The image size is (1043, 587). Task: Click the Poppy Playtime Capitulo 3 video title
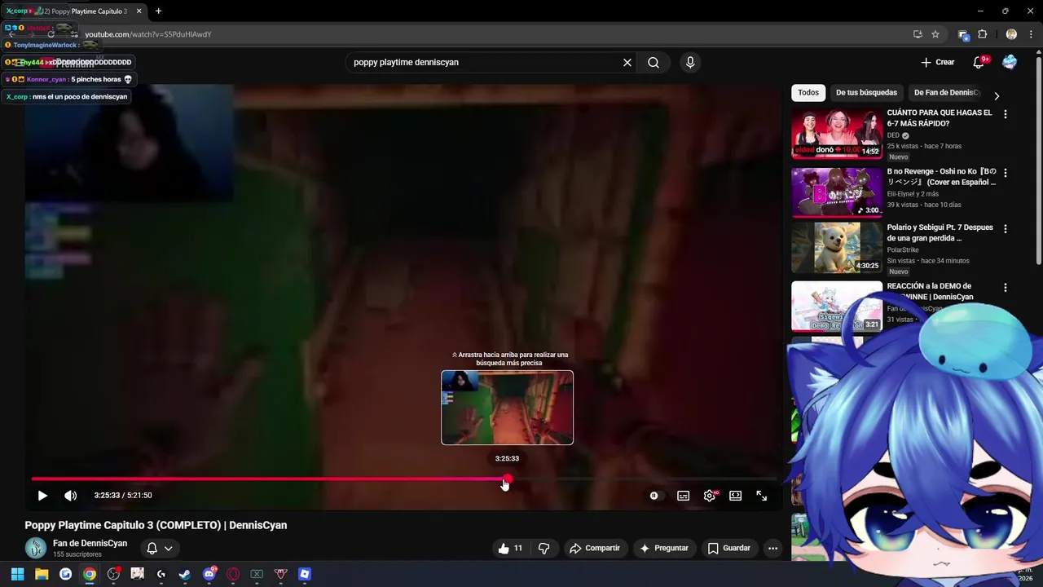[156, 525]
